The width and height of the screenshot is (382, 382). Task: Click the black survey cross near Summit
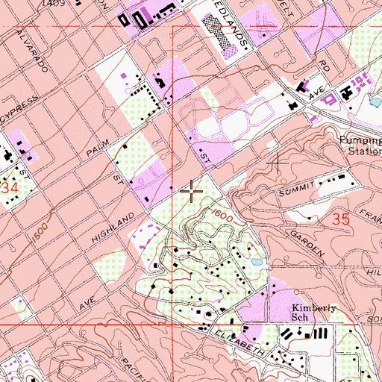[278, 163]
